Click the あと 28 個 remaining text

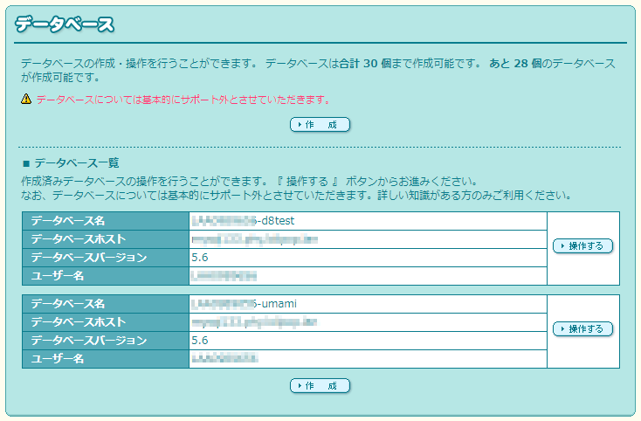[x=515, y=64]
